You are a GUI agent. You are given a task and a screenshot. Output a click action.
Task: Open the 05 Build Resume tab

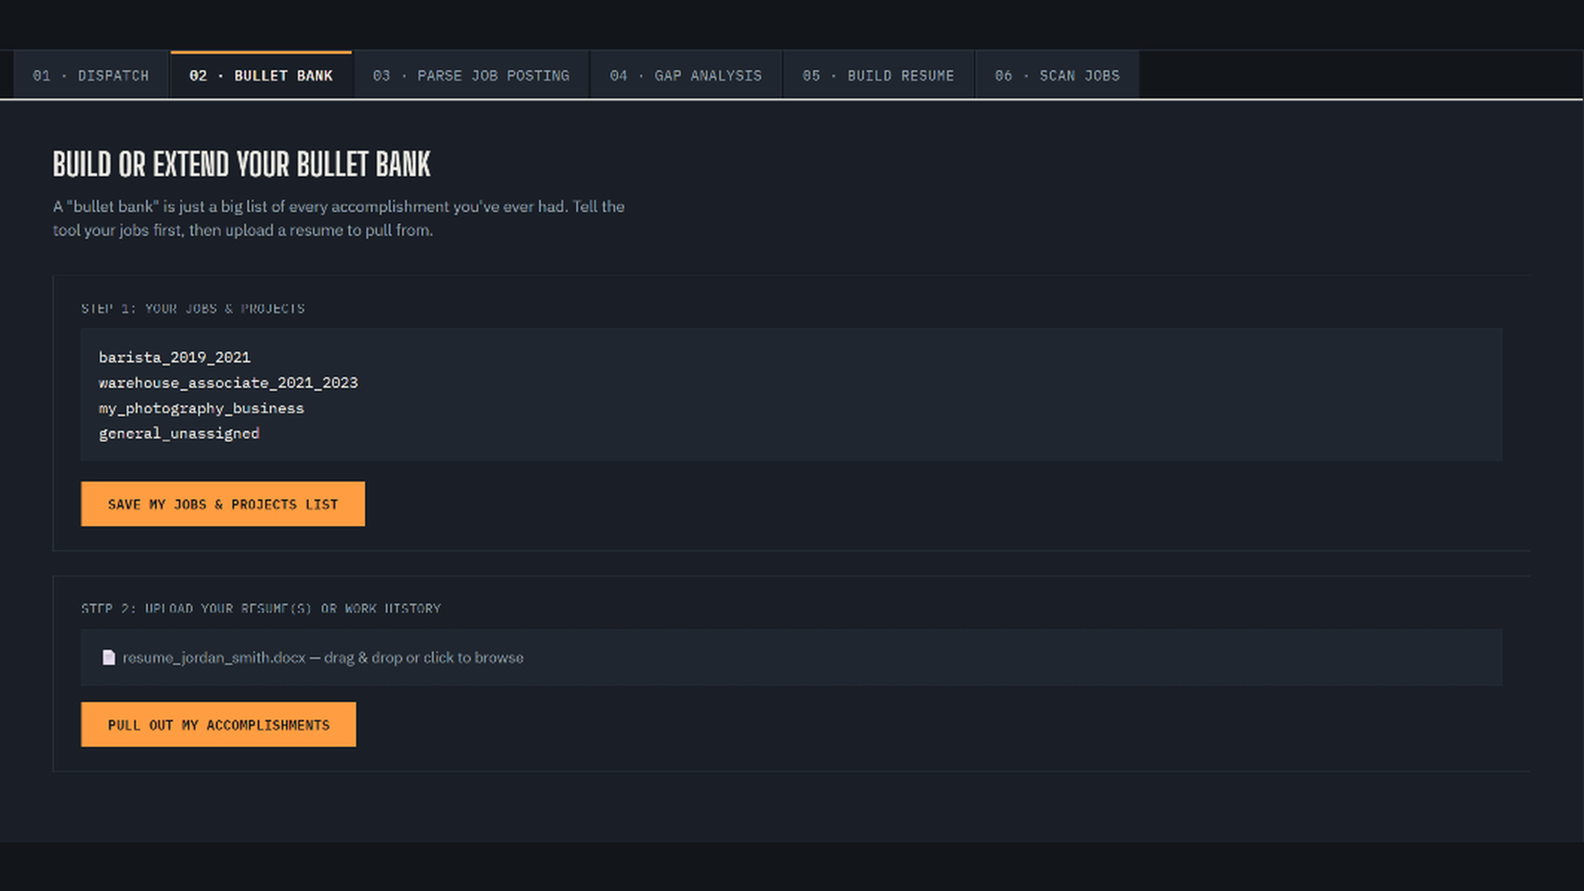[878, 75]
